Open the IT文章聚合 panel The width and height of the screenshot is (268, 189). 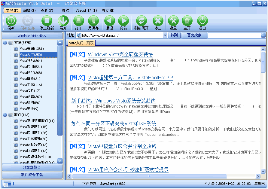(32, 167)
